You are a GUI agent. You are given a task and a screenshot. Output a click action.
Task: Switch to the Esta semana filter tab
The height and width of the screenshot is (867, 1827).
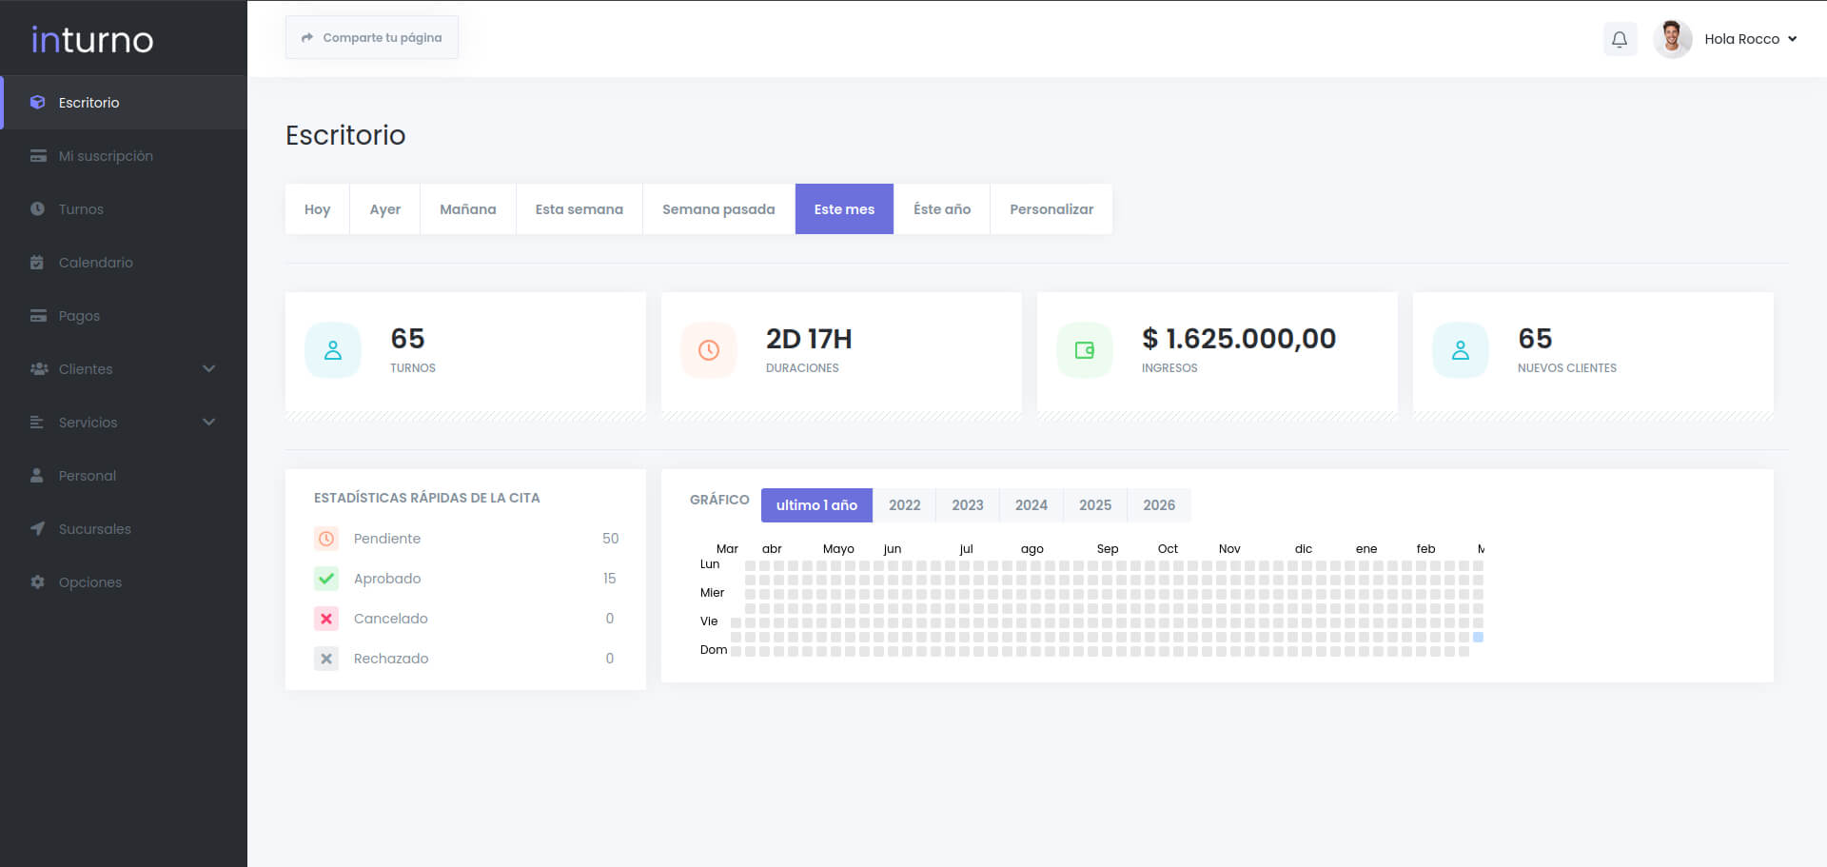(x=579, y=209)
